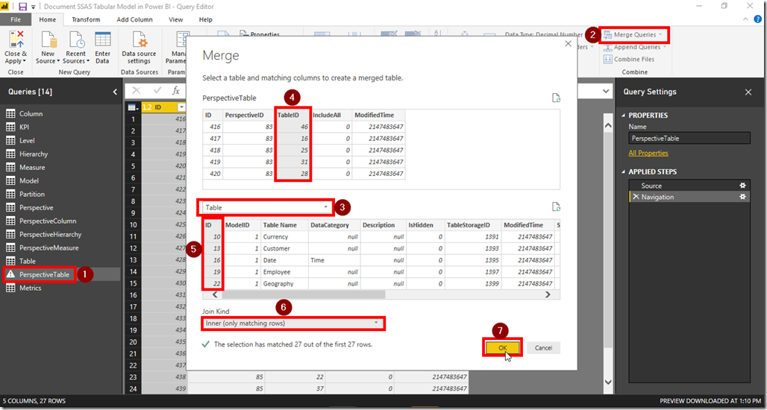Image resolution: width=767 pixels, height=410 pixels.
Task: Select the ID column in Table preview
Action: pos(213,225)
